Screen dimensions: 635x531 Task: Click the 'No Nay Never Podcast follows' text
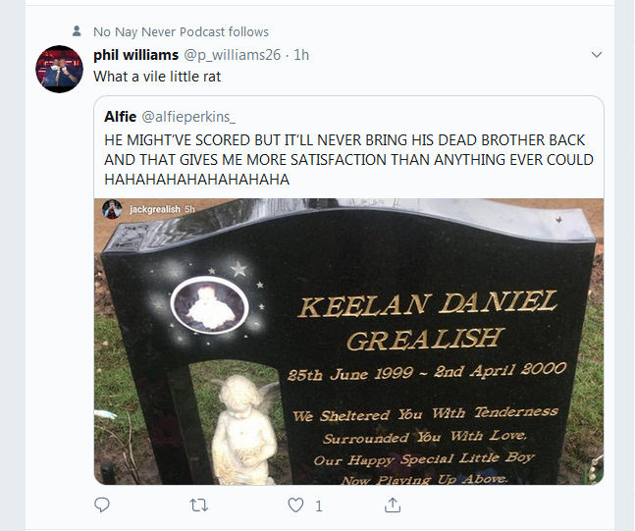181,31
